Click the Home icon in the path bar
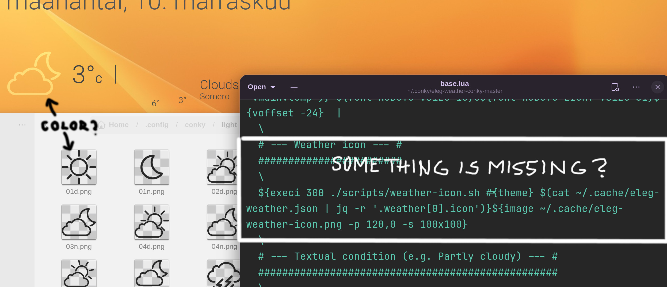 (101, 124)
